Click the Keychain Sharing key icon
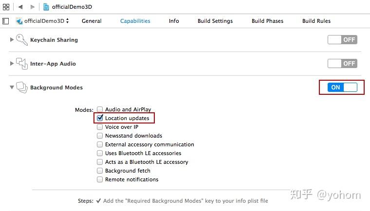The width and height of the screenshot is (370, 211). click(x=22, y=40)
